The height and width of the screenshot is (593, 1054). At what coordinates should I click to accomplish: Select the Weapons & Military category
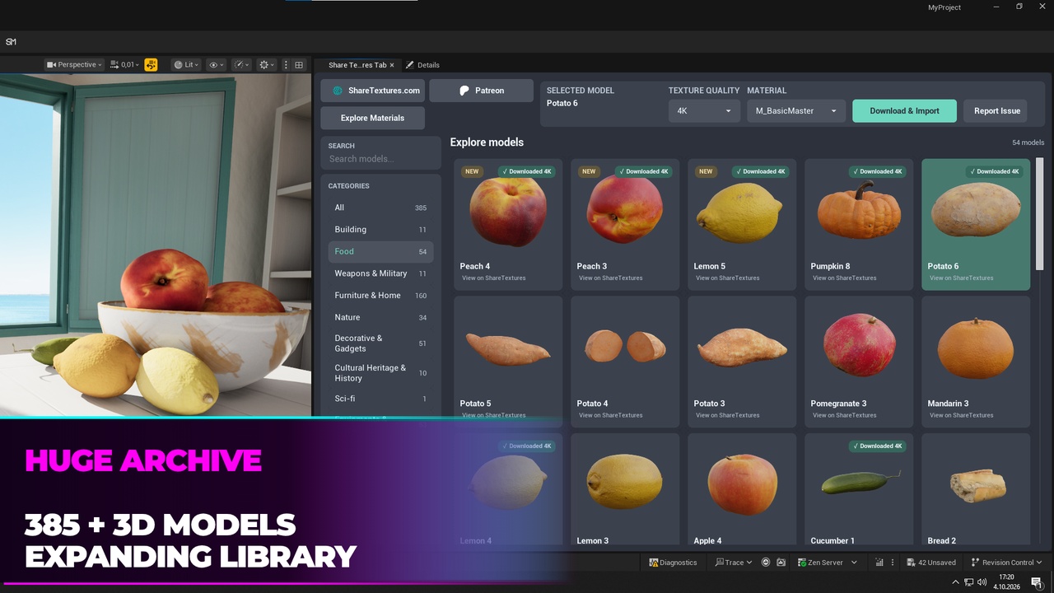[x=380, y=273]
